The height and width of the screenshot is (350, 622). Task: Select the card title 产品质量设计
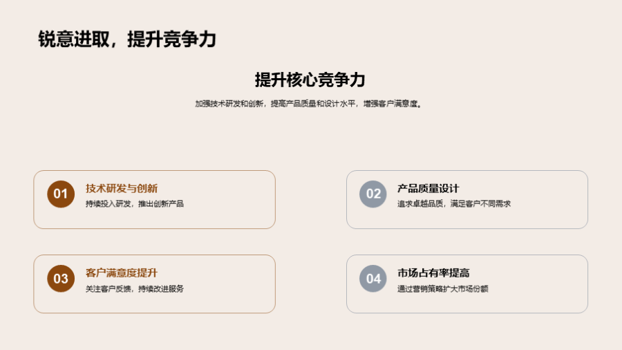pyautogui.click(x=428, y=188)
